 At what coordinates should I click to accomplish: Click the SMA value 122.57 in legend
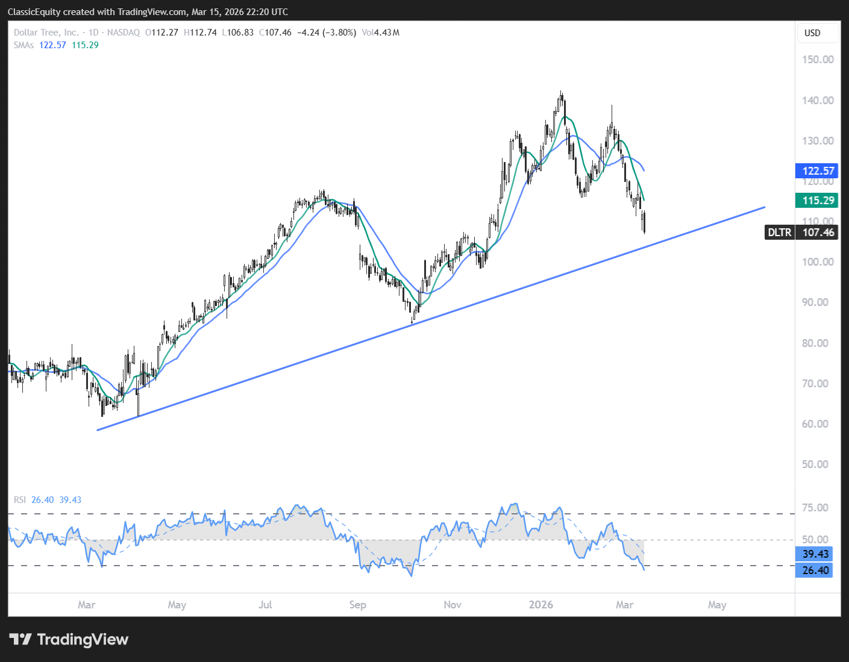pyautogui.click(x=52, y=45)
